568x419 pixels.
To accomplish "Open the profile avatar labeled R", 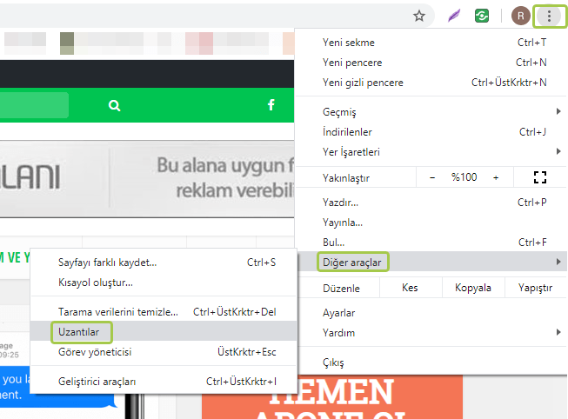I will point(520,16).
